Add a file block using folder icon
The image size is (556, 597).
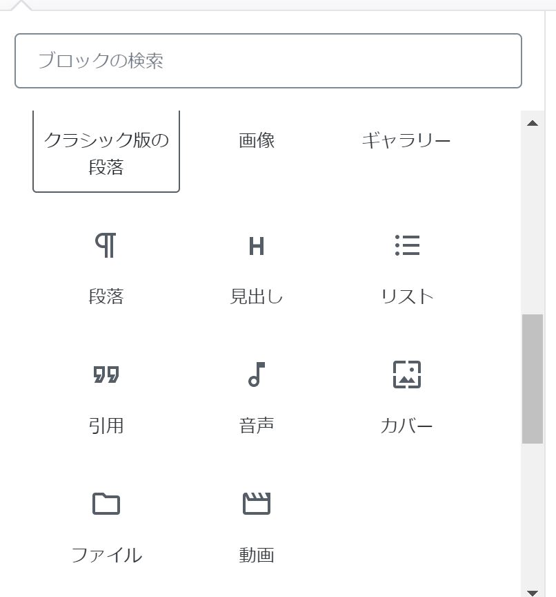click(106, 504)
